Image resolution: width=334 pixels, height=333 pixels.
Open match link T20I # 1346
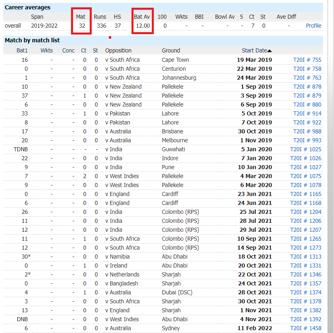(x=306, y=275)
